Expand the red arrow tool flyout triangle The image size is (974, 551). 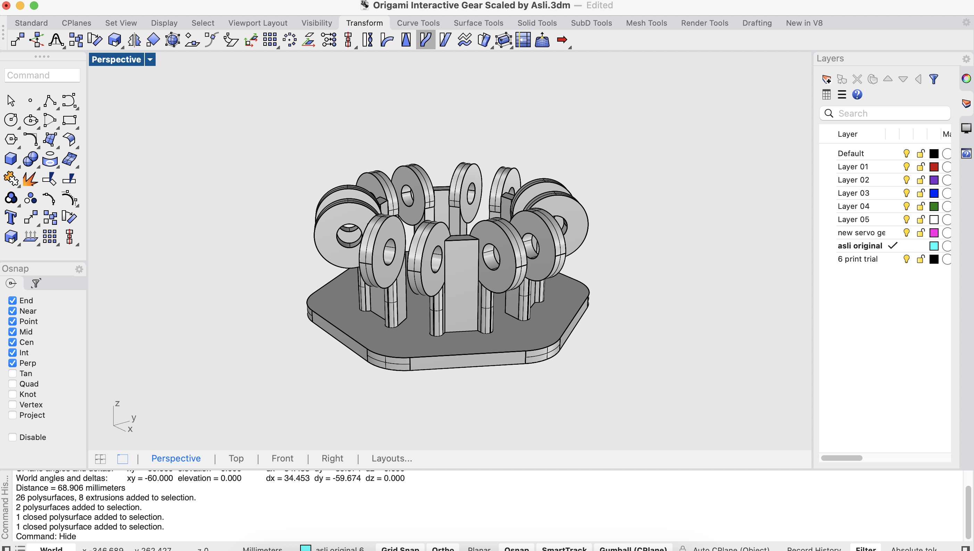(x=570, y=48)
